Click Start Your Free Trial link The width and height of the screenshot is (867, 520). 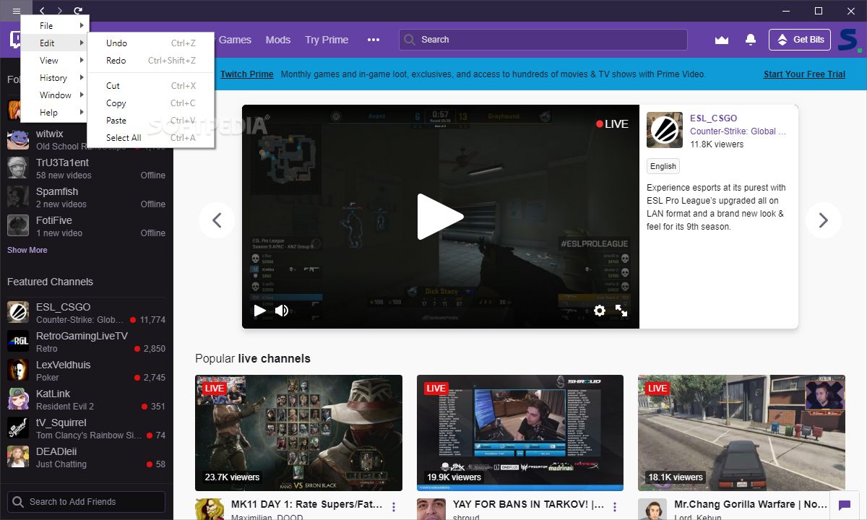pos(804,74)
